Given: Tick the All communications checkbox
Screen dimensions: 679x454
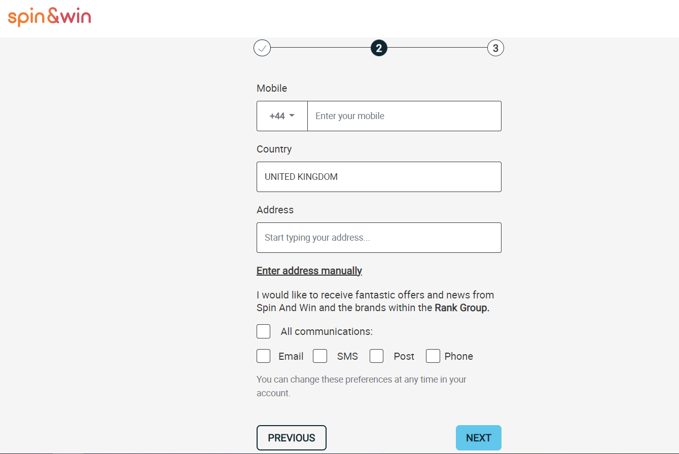Looking at the screenshot, I should 263,331.
